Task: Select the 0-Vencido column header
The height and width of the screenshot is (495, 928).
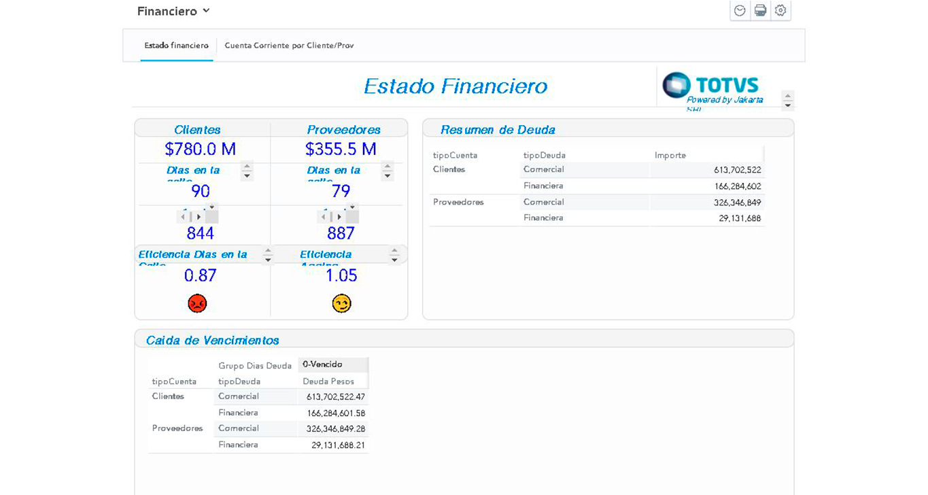Action: click(323, 364)
